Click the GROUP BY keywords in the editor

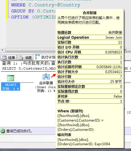[23, 11]
